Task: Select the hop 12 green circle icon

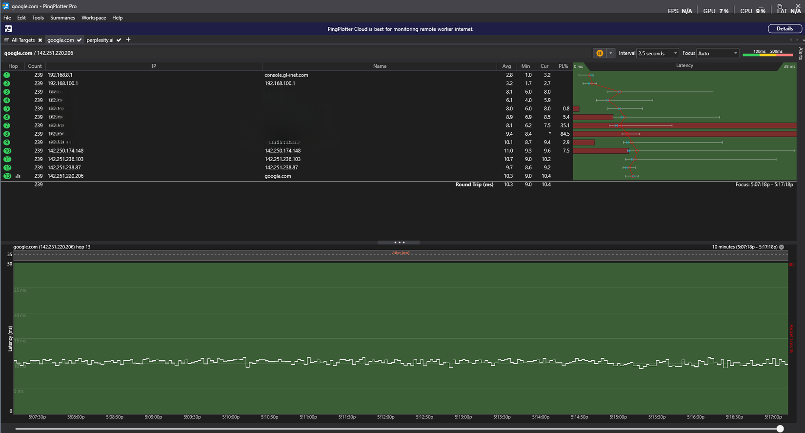Action: click(7, 167)
